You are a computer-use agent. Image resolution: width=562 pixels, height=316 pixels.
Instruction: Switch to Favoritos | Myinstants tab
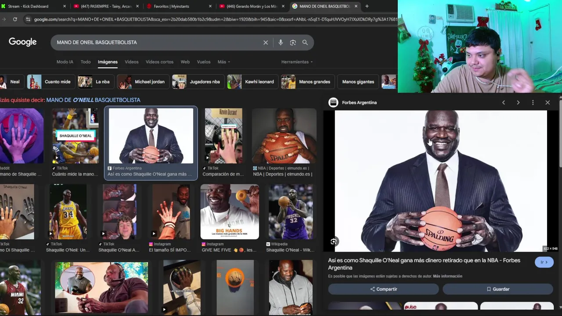[x=179, y=6]
